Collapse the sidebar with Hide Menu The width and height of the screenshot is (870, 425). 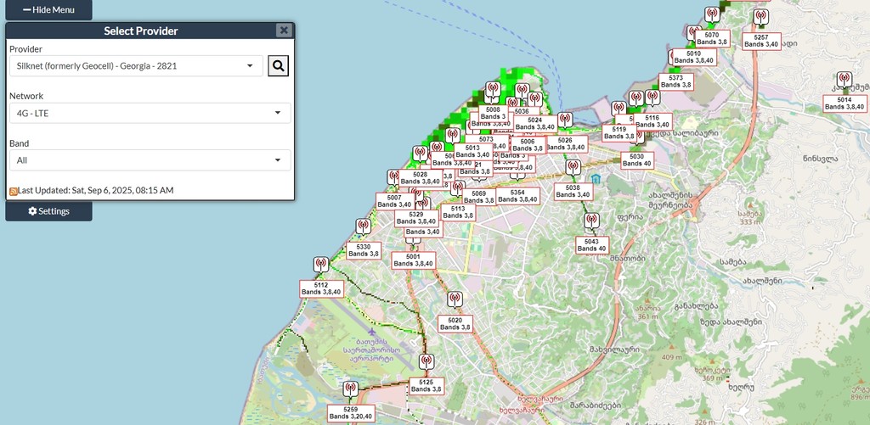[48, 9]
